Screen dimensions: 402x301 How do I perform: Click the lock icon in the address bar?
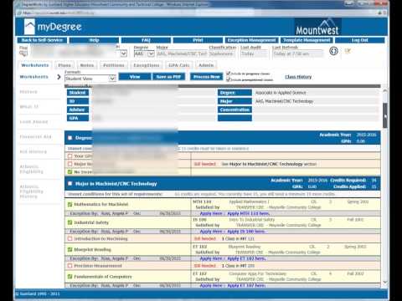[380, 13]
